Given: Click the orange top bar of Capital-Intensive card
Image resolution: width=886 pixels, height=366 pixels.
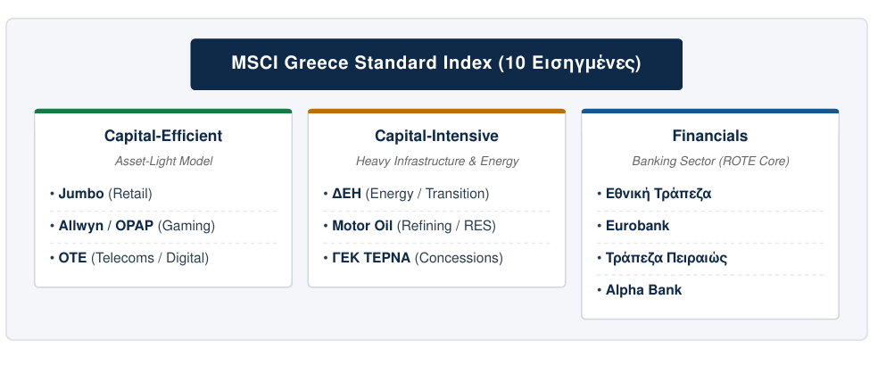Looking at the screenshot, I should 437,112.
